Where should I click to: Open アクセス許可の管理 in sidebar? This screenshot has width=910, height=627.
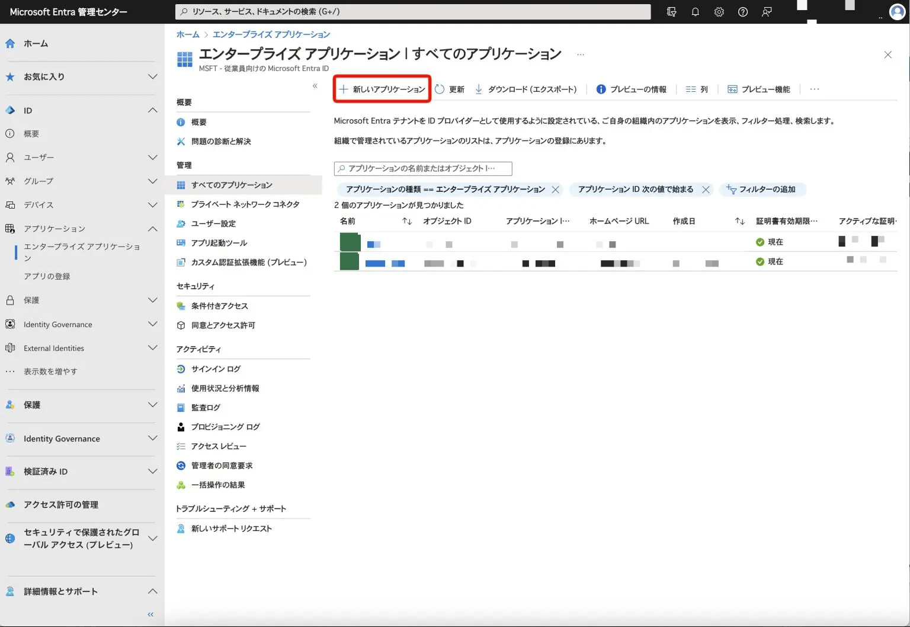pos(61,505)
